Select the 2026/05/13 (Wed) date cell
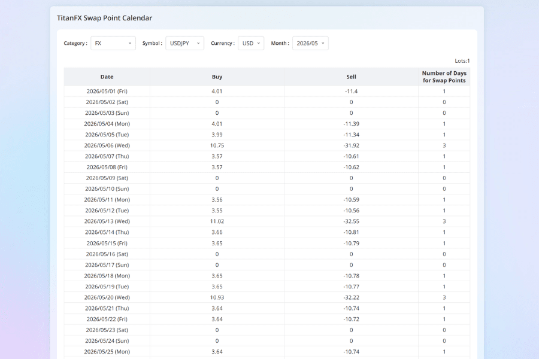Viewport: 539px width, 359px height. 107,221
